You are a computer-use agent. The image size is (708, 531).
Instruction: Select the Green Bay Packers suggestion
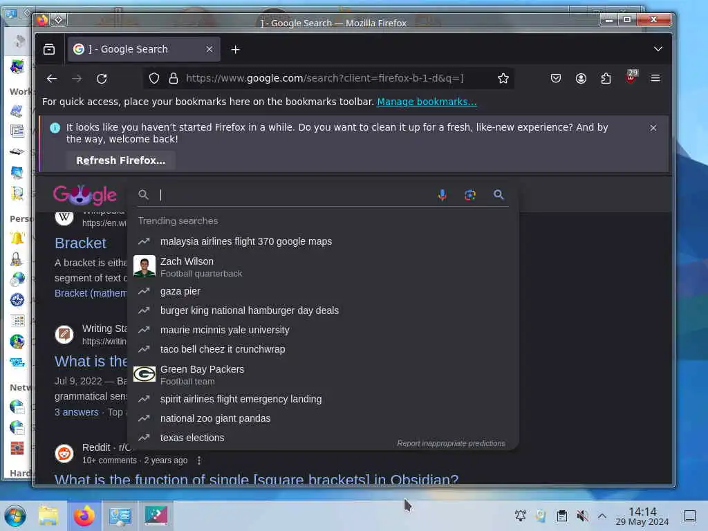323,375
